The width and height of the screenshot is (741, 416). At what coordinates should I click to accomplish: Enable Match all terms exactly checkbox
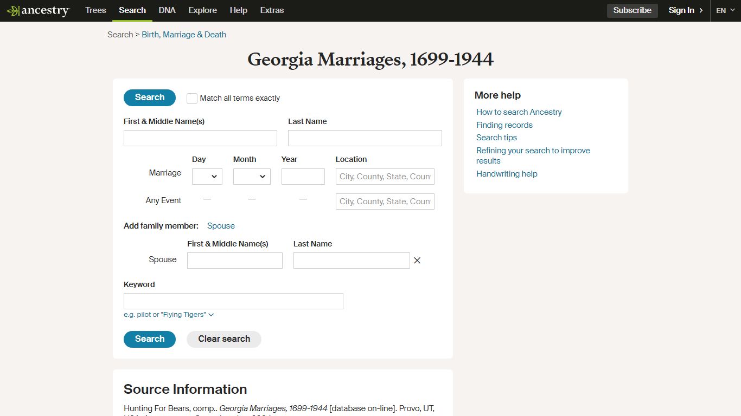[192, 98]
